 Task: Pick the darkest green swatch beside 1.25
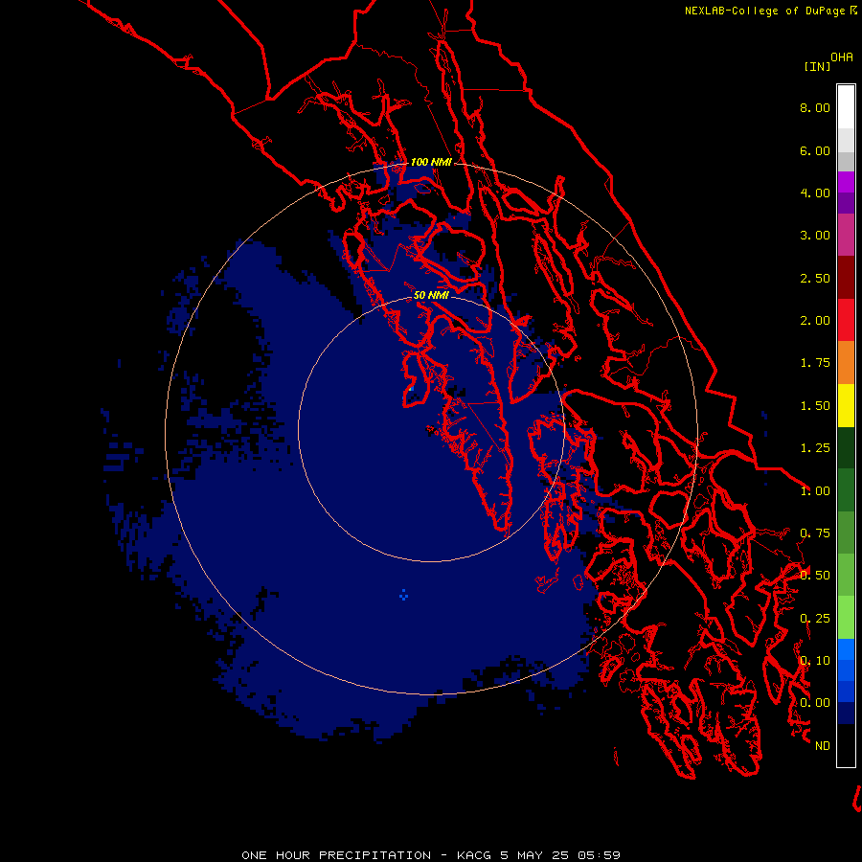click(846, 447)
